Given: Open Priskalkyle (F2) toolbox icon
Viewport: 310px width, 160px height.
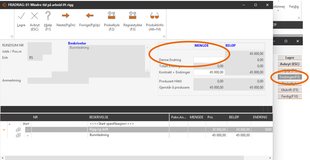Looking at the screenshot, I should click(112, 16).
